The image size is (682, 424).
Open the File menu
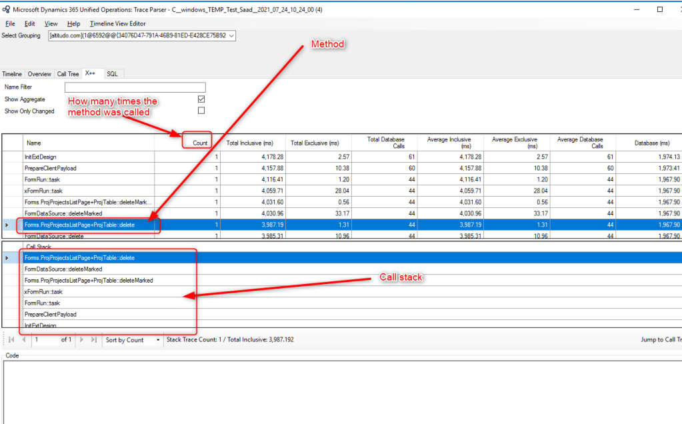(x=10, y=23)
